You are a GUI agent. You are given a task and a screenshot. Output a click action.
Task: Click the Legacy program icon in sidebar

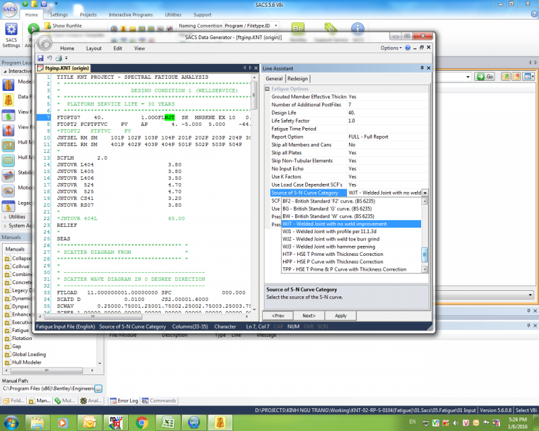8,205
